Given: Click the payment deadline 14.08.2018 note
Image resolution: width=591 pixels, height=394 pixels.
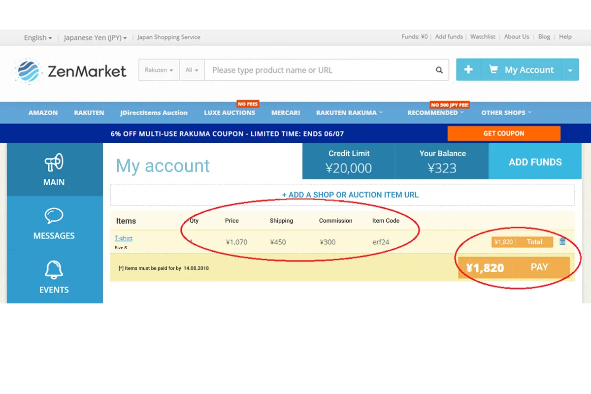Looking at the screenshot, I should click(x=164, y=268).
